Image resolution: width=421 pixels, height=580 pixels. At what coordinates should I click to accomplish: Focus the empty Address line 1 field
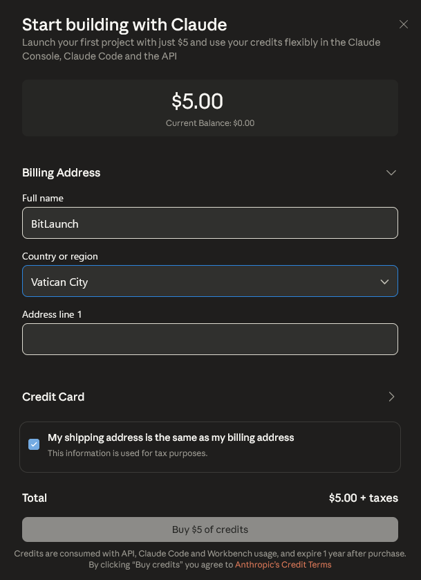[210, 339]
